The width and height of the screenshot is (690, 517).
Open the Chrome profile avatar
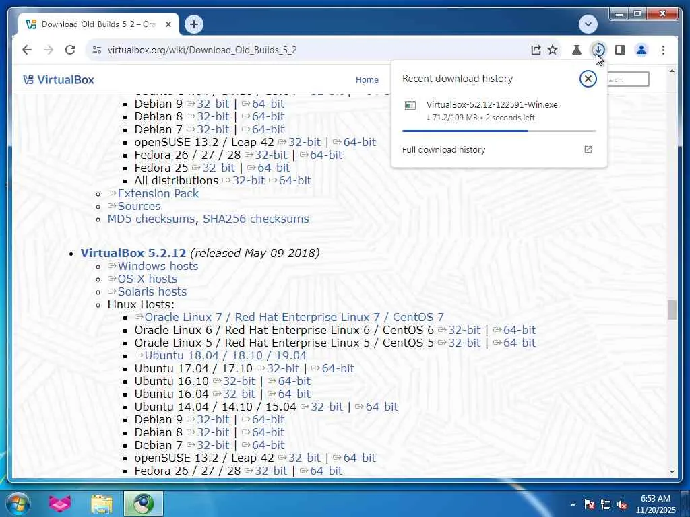click(x=641, y=50)
